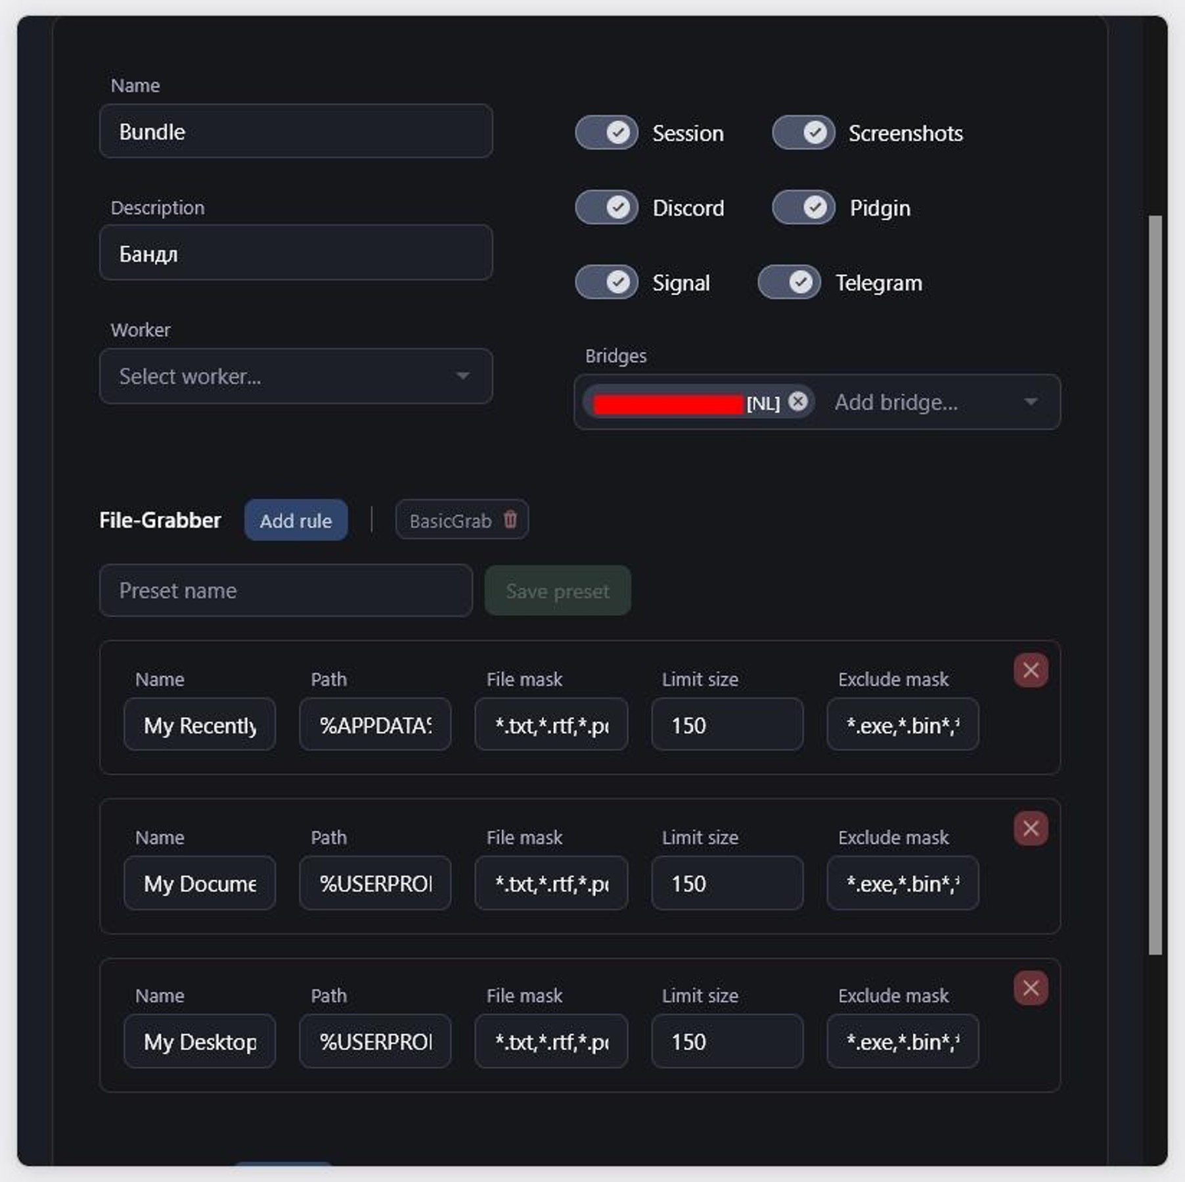Disable the Screenshots toggle

803,133
